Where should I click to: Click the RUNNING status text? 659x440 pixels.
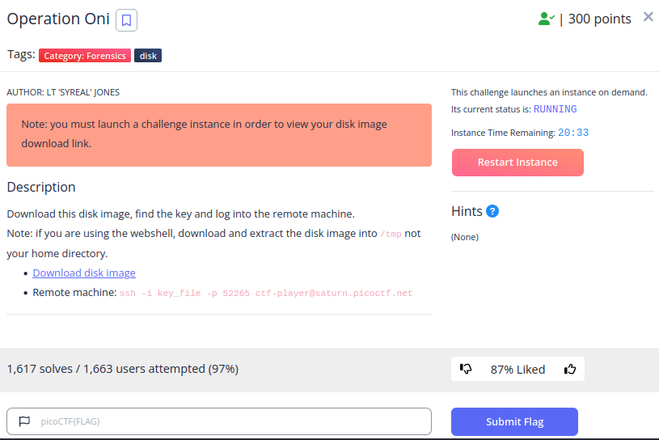[555, 109]
